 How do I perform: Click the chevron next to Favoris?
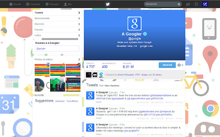tap(79, 30)
